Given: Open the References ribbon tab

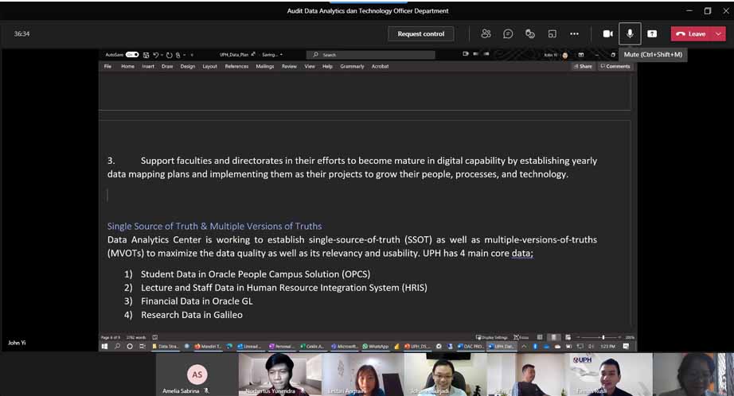Looking at the screenshot, I should 236,67.
